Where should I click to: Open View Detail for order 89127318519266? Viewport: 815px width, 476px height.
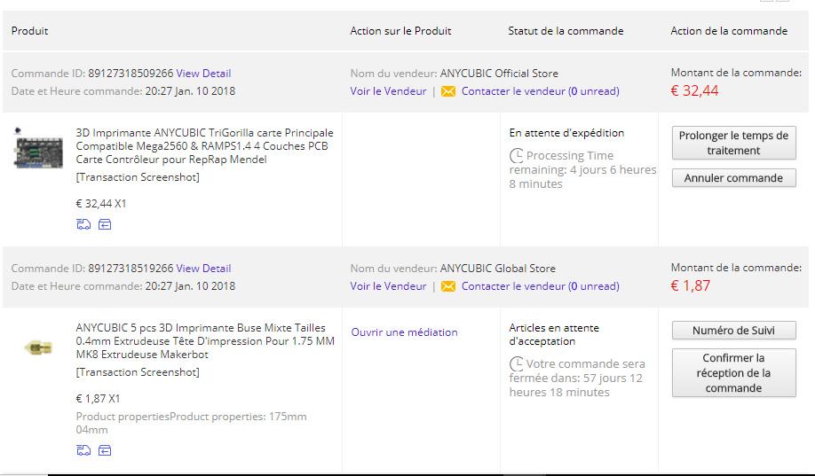203,269
